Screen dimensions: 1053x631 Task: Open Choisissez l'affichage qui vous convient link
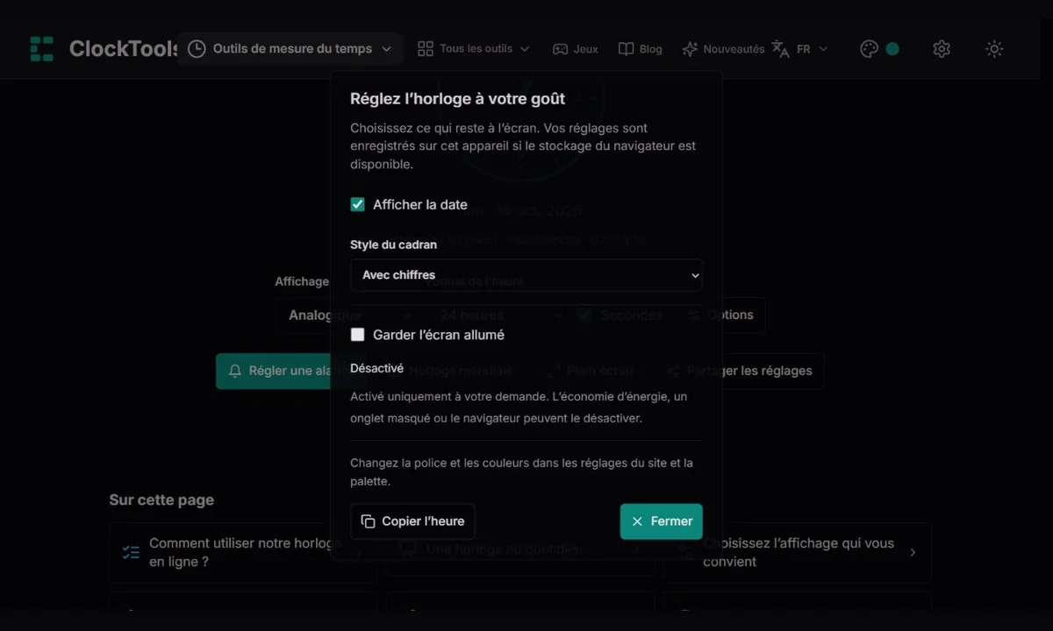[x=797, y=553]
